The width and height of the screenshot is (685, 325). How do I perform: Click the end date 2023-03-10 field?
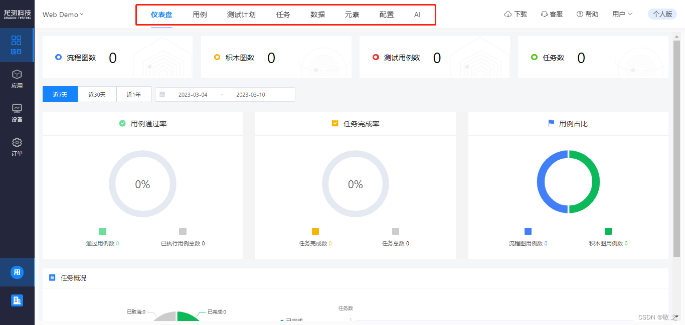tap(251, 95)
